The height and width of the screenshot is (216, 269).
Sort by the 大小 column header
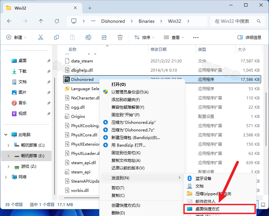(x=242, y=49)
